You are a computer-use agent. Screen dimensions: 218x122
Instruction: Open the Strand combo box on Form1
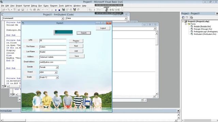56,72
